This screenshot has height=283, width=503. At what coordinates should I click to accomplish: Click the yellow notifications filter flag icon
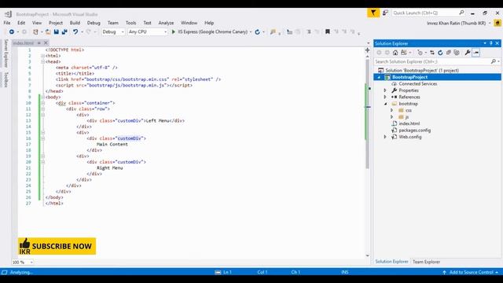tap(373, 13)
